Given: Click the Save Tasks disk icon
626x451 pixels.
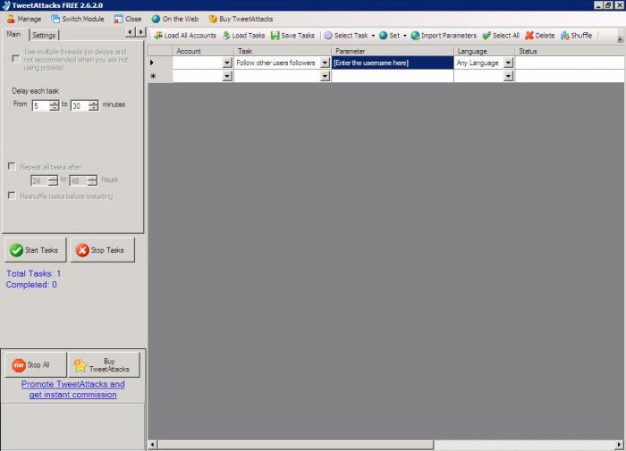Looking at the screenshot, I should point(275,36).
